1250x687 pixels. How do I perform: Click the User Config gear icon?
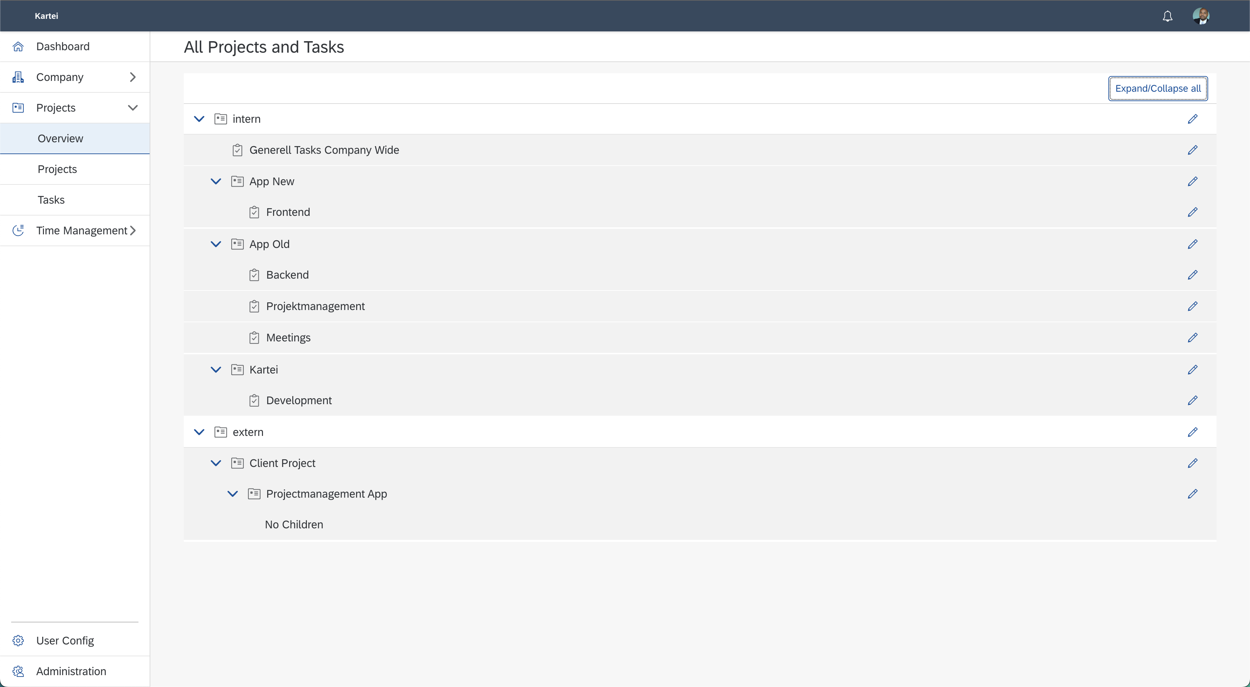[18, 640]
